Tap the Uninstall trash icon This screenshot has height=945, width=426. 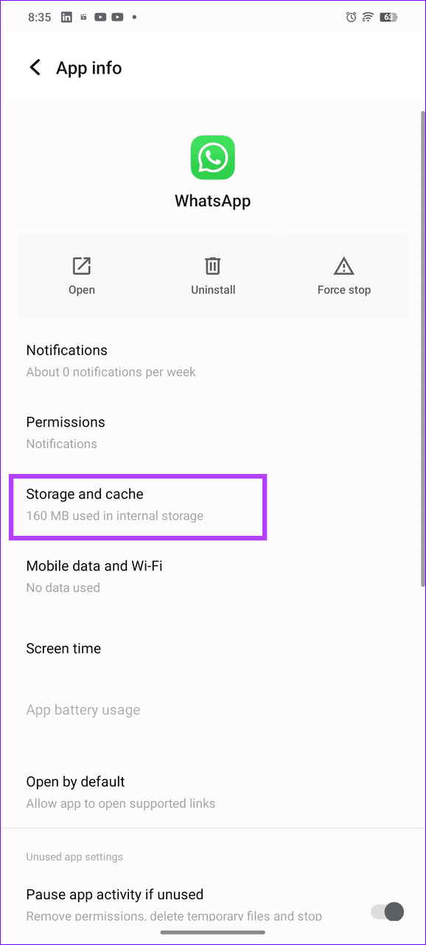(213, 266)
